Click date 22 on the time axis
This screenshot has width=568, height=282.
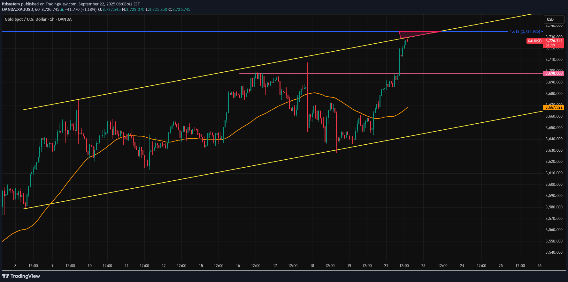pyautogui.click(x=386, y=266)
